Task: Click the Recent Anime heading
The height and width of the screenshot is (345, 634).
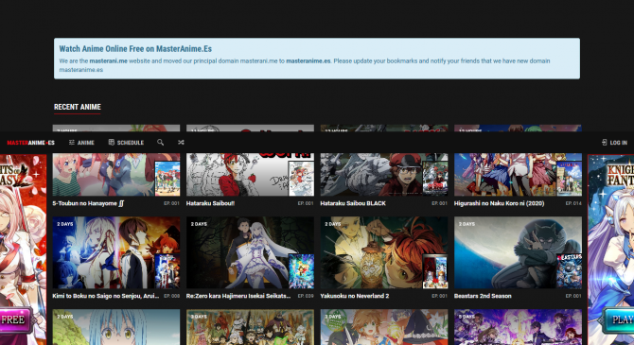Action: point(78,107)
